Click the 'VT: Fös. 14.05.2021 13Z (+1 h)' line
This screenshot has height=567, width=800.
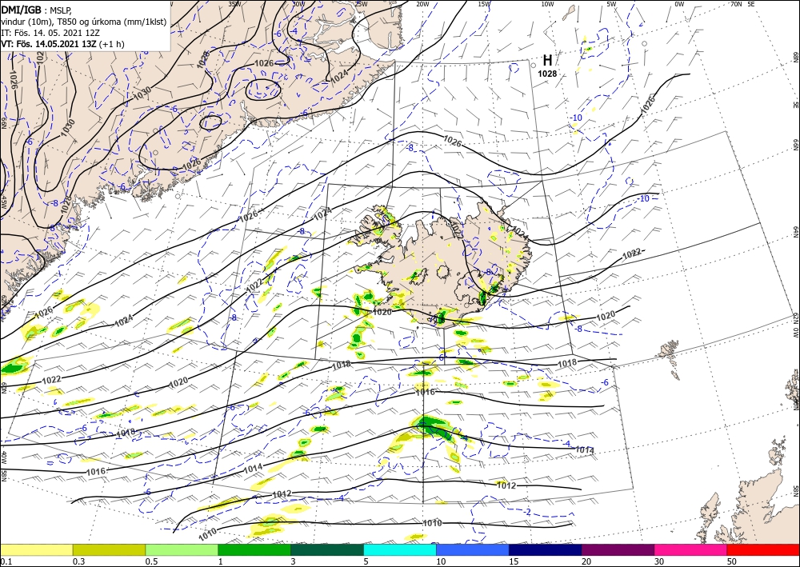pos(62,44)
